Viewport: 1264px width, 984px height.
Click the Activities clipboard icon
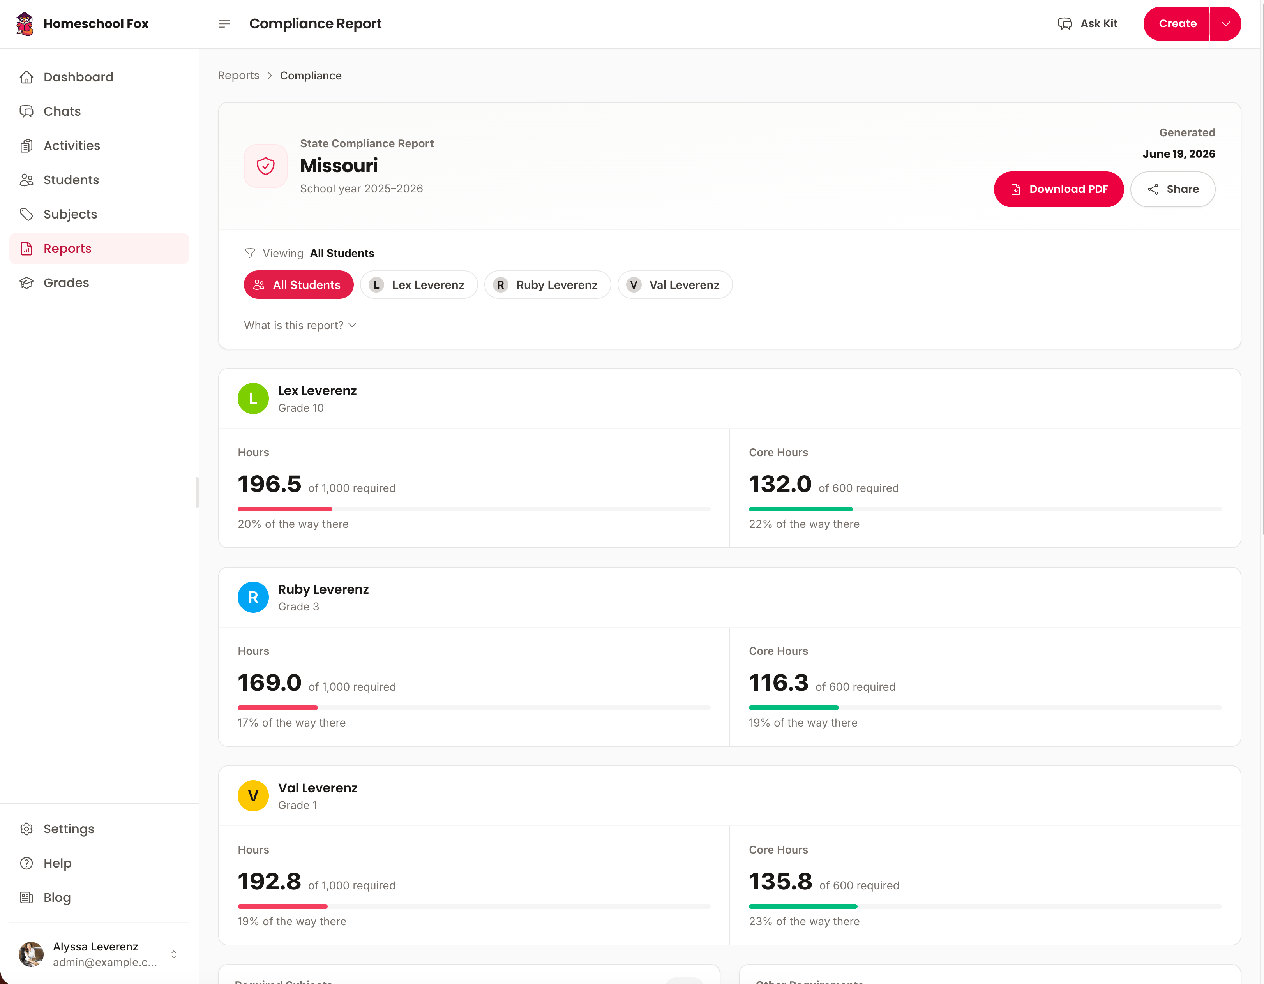[26, 146]
